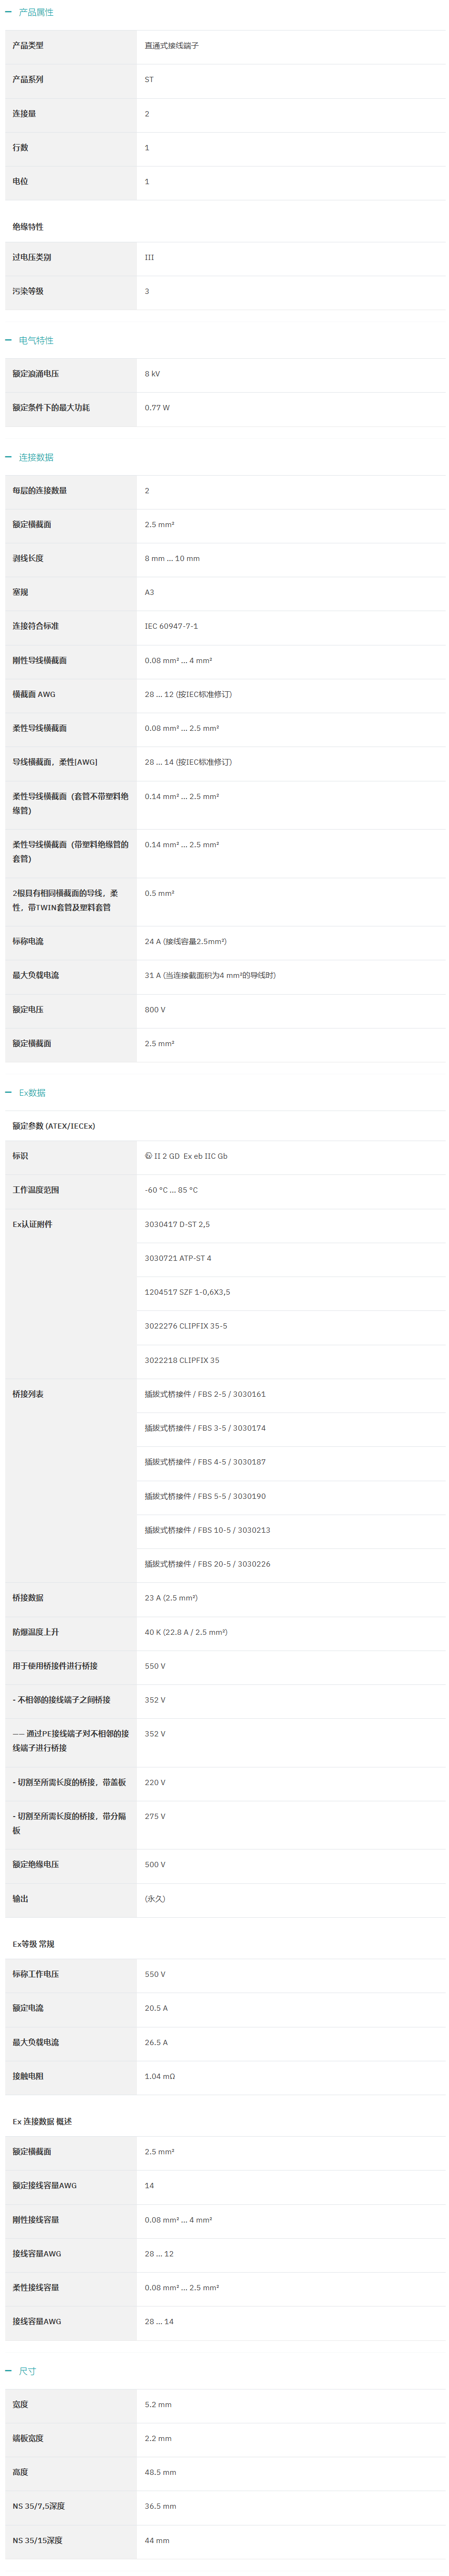Select the 塞规 value A3
The height and width of the screenshot is (2576, 449).
149,593
